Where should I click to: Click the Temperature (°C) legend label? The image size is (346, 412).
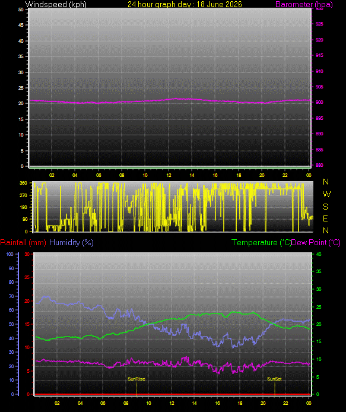261,243
